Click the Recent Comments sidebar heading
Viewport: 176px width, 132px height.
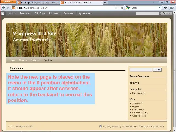139,76
